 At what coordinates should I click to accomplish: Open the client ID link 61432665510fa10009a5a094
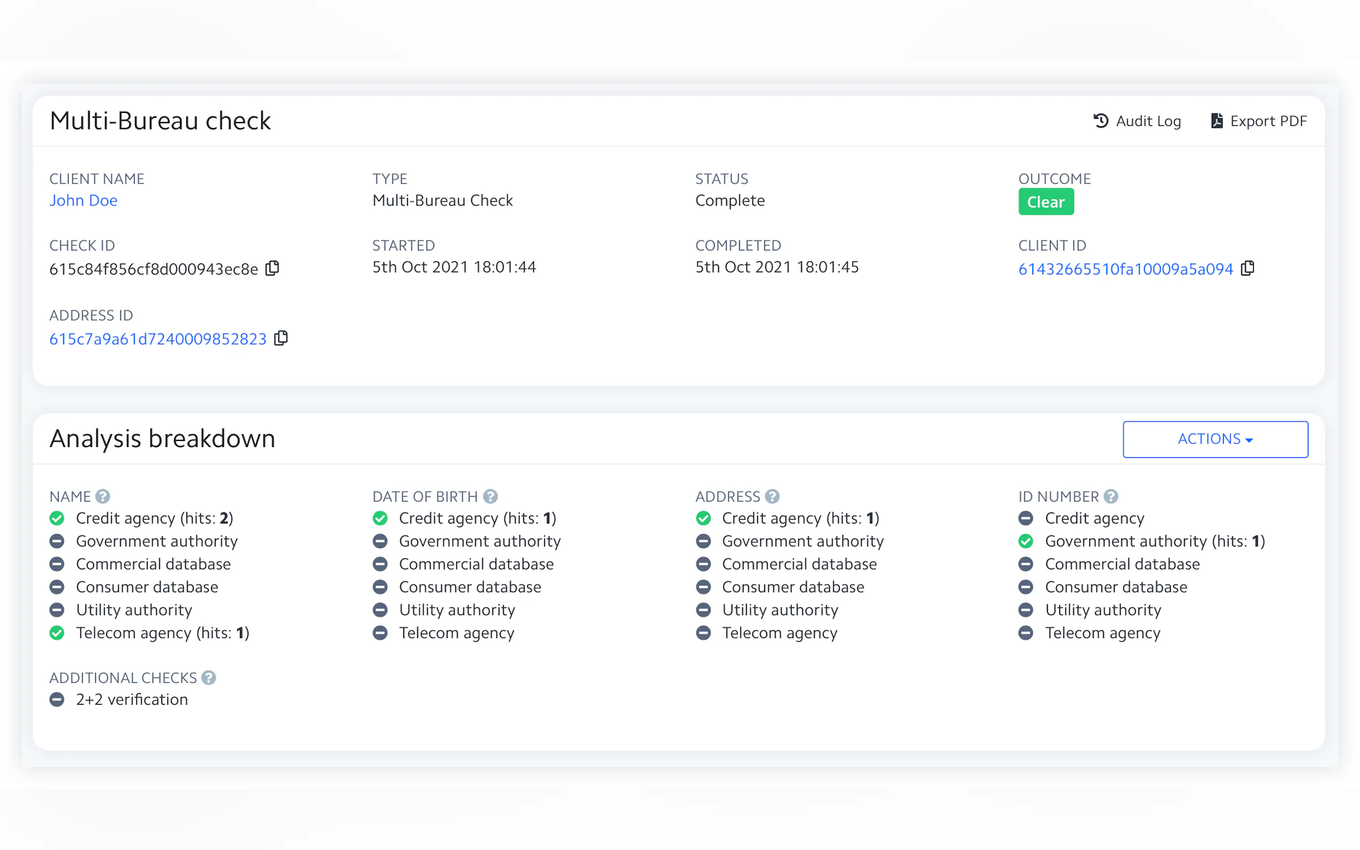1125,269
